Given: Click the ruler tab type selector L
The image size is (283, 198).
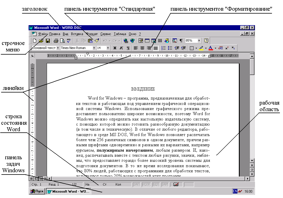Looking at the screenshot, I should pos(32,56).
